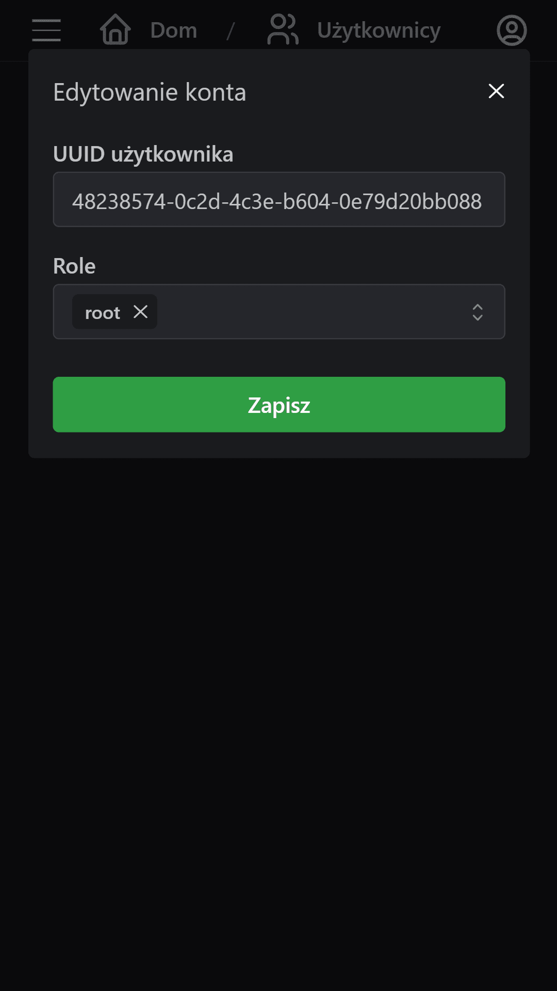This screenshot has height=991, width=557.
Task: Open the hamburger navigation menu
Action: point(46,29)
